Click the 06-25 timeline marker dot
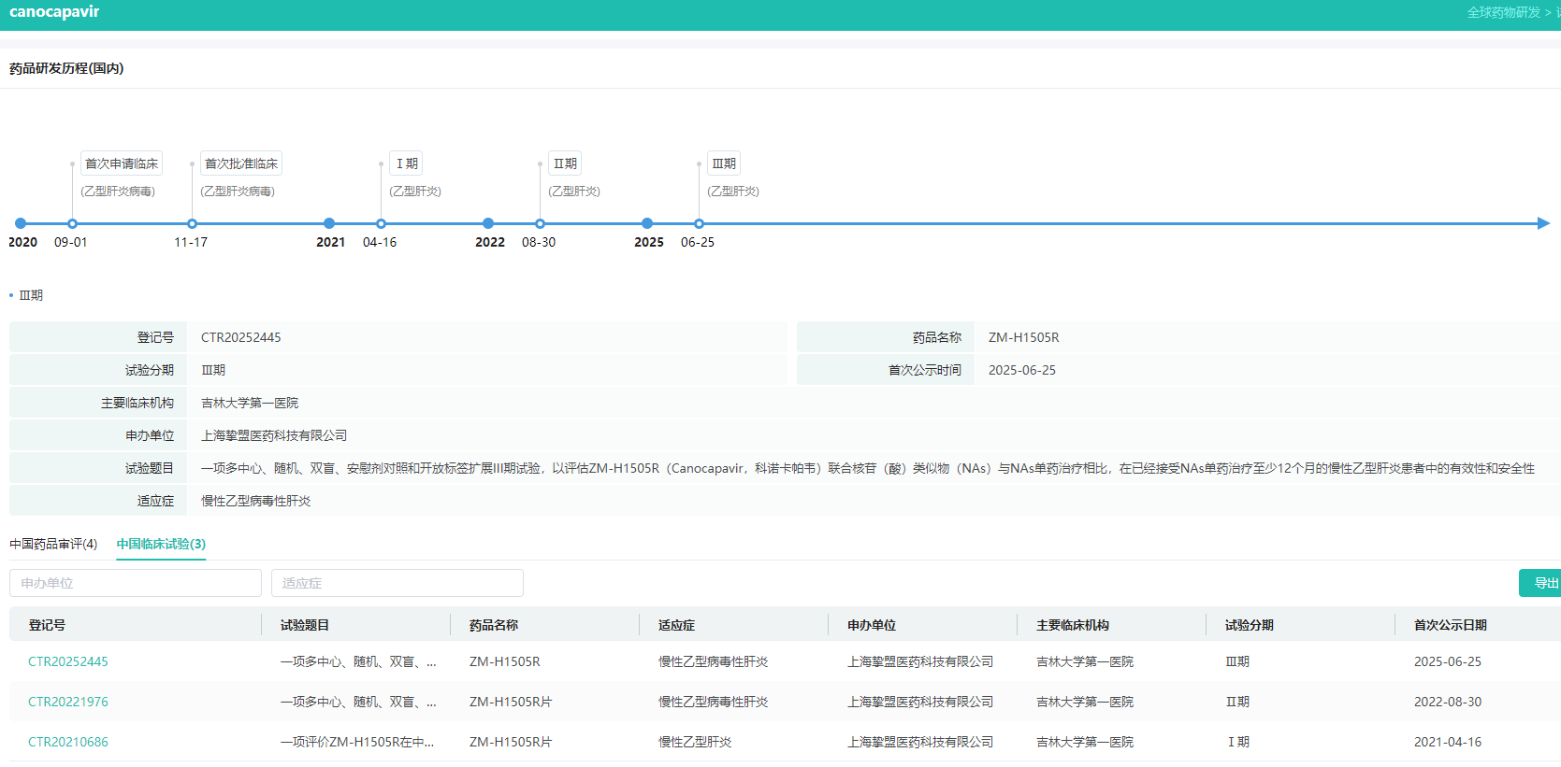Screen dimensions: 1561x767 click(x=699, y=223)
